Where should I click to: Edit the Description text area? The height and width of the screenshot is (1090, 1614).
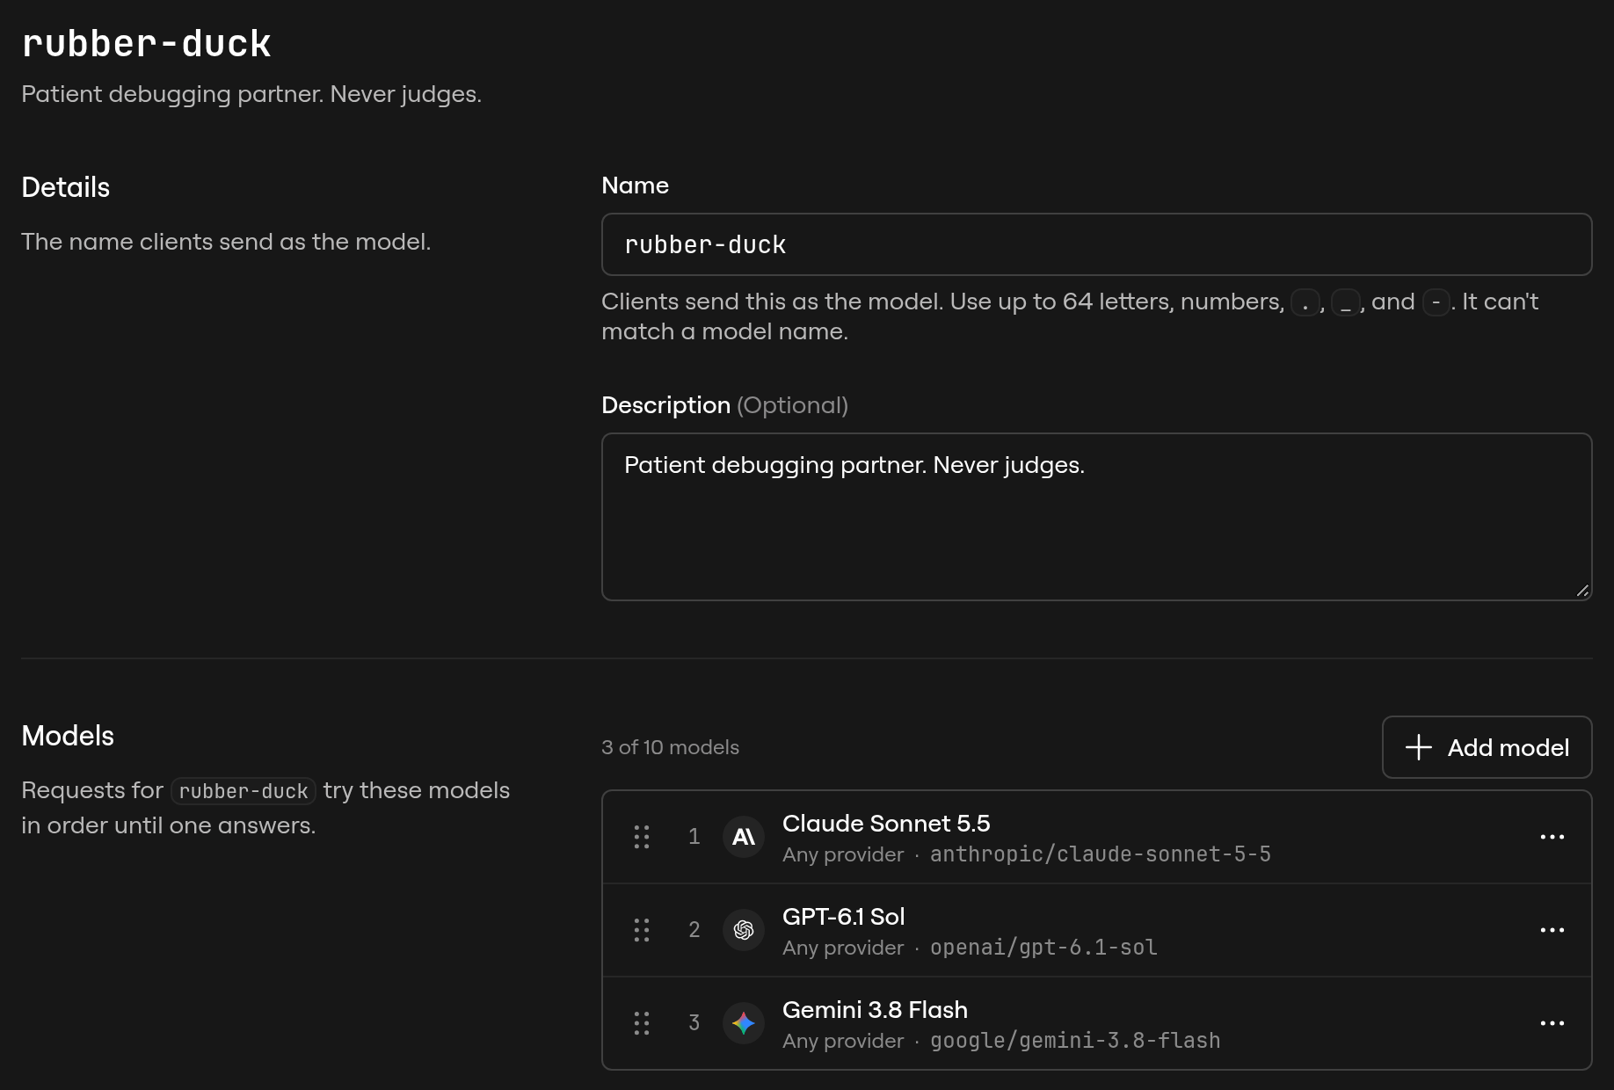1096,517
